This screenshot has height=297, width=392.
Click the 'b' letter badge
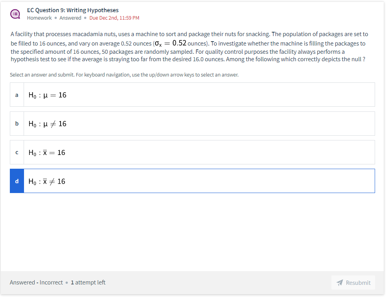pos(17,123)
